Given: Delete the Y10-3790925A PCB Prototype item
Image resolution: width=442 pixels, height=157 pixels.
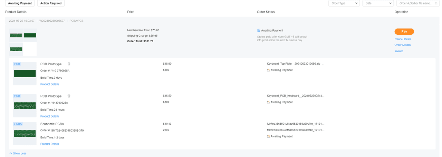Looking at the screenshot, I should coord(69,64).
